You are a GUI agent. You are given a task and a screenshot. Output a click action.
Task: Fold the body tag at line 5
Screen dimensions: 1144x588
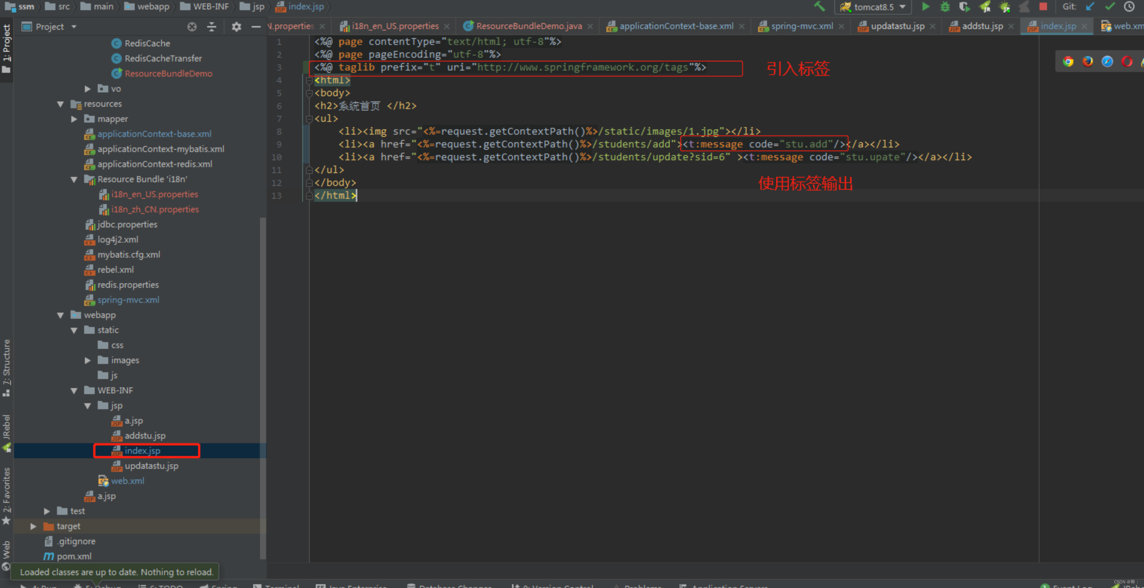(309, 93)
